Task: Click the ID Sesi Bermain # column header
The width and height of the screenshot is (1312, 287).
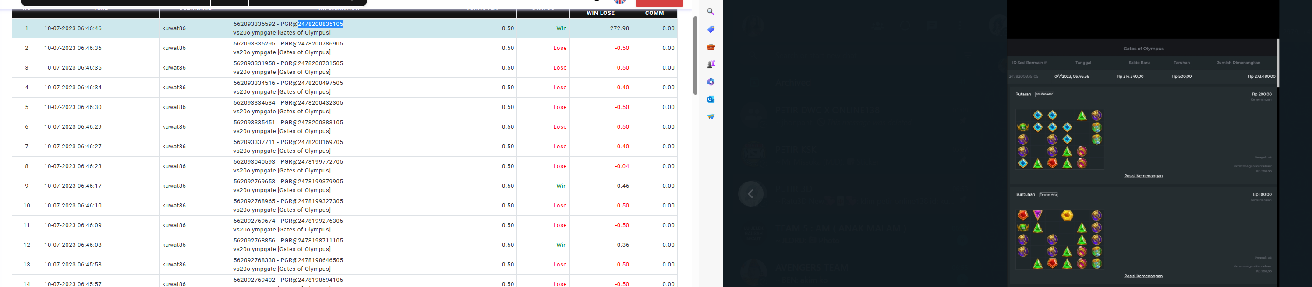Action: 1029,63
